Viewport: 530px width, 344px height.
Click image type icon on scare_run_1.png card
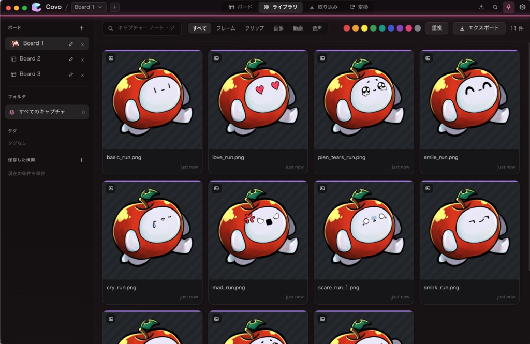pos(322,189)
